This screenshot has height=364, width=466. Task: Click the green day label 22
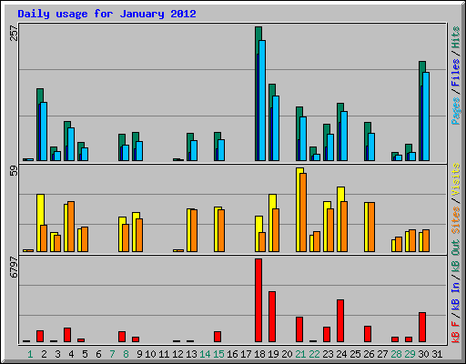tap(314, 354)
